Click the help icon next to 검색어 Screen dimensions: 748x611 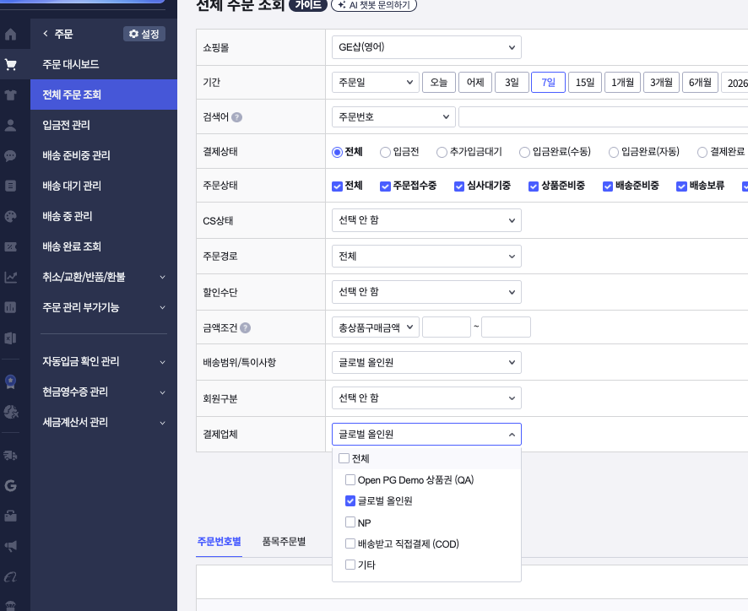pyautogui.click(x=236, y=117)
